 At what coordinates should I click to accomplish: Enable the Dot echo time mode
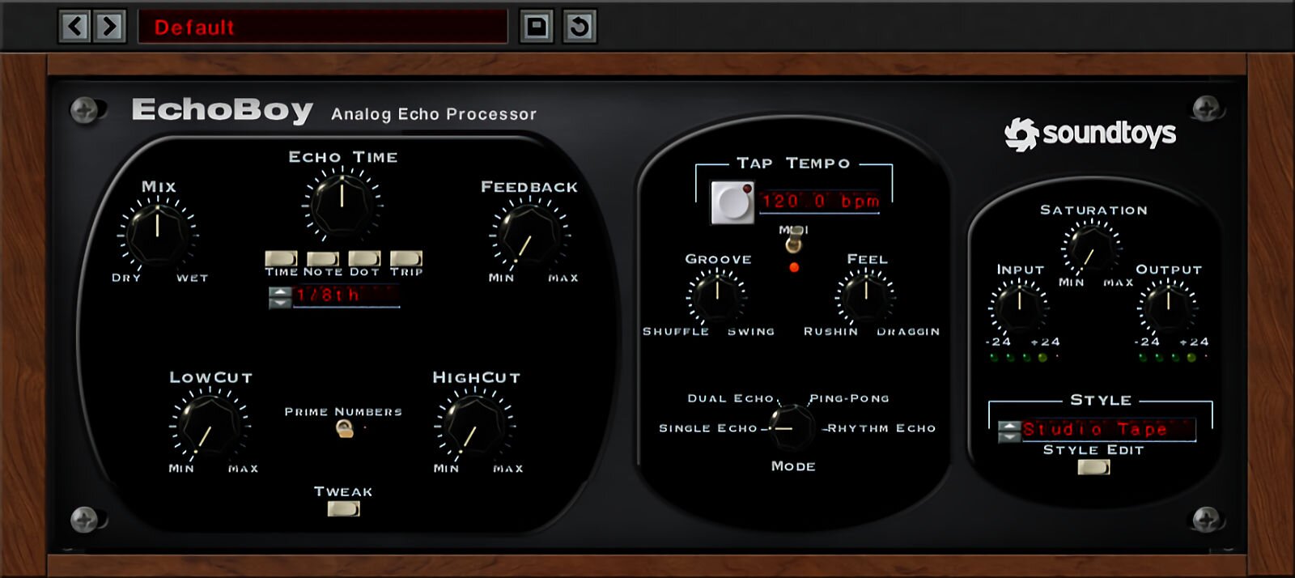[x=364, y=258]
